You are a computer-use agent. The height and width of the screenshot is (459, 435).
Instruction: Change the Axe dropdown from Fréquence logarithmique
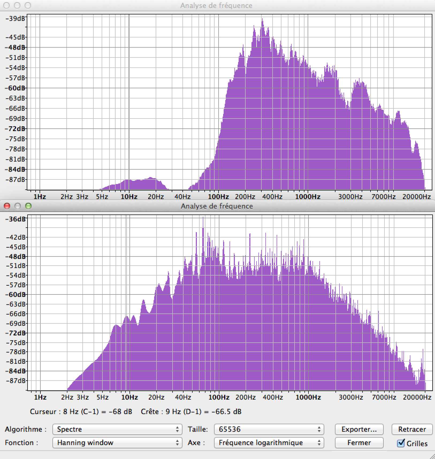pos(269,443)
